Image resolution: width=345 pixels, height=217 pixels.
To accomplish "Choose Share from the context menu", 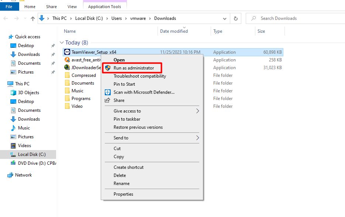I will point(152,100).
